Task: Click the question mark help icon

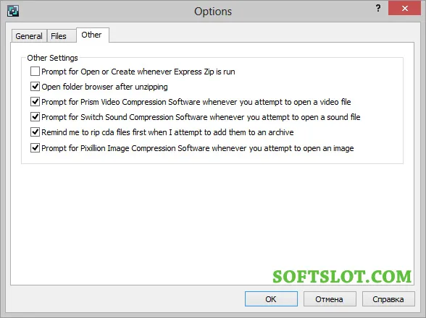Action: coord(378,8)
